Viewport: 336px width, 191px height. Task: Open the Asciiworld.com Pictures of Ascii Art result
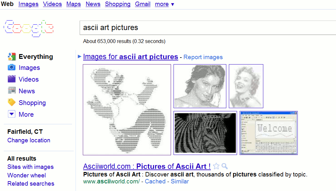pyautogui.click(x=147, y=166)
